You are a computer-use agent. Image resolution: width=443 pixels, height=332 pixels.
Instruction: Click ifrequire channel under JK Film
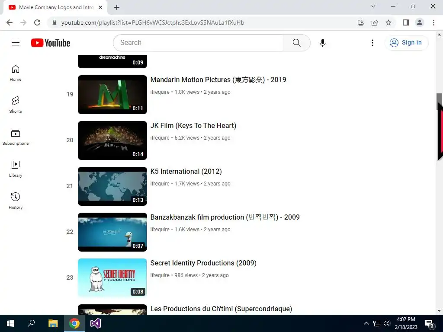pyautogui.click(x=160, y=138)
